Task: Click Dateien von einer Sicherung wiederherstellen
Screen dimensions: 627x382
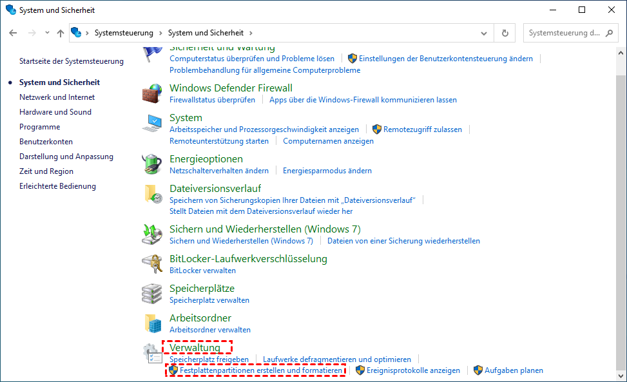Action: pyautogui.click(x=403, y=241)
